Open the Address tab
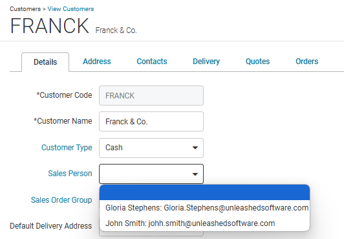Screen dimensions: 344x239 (97, 62)
